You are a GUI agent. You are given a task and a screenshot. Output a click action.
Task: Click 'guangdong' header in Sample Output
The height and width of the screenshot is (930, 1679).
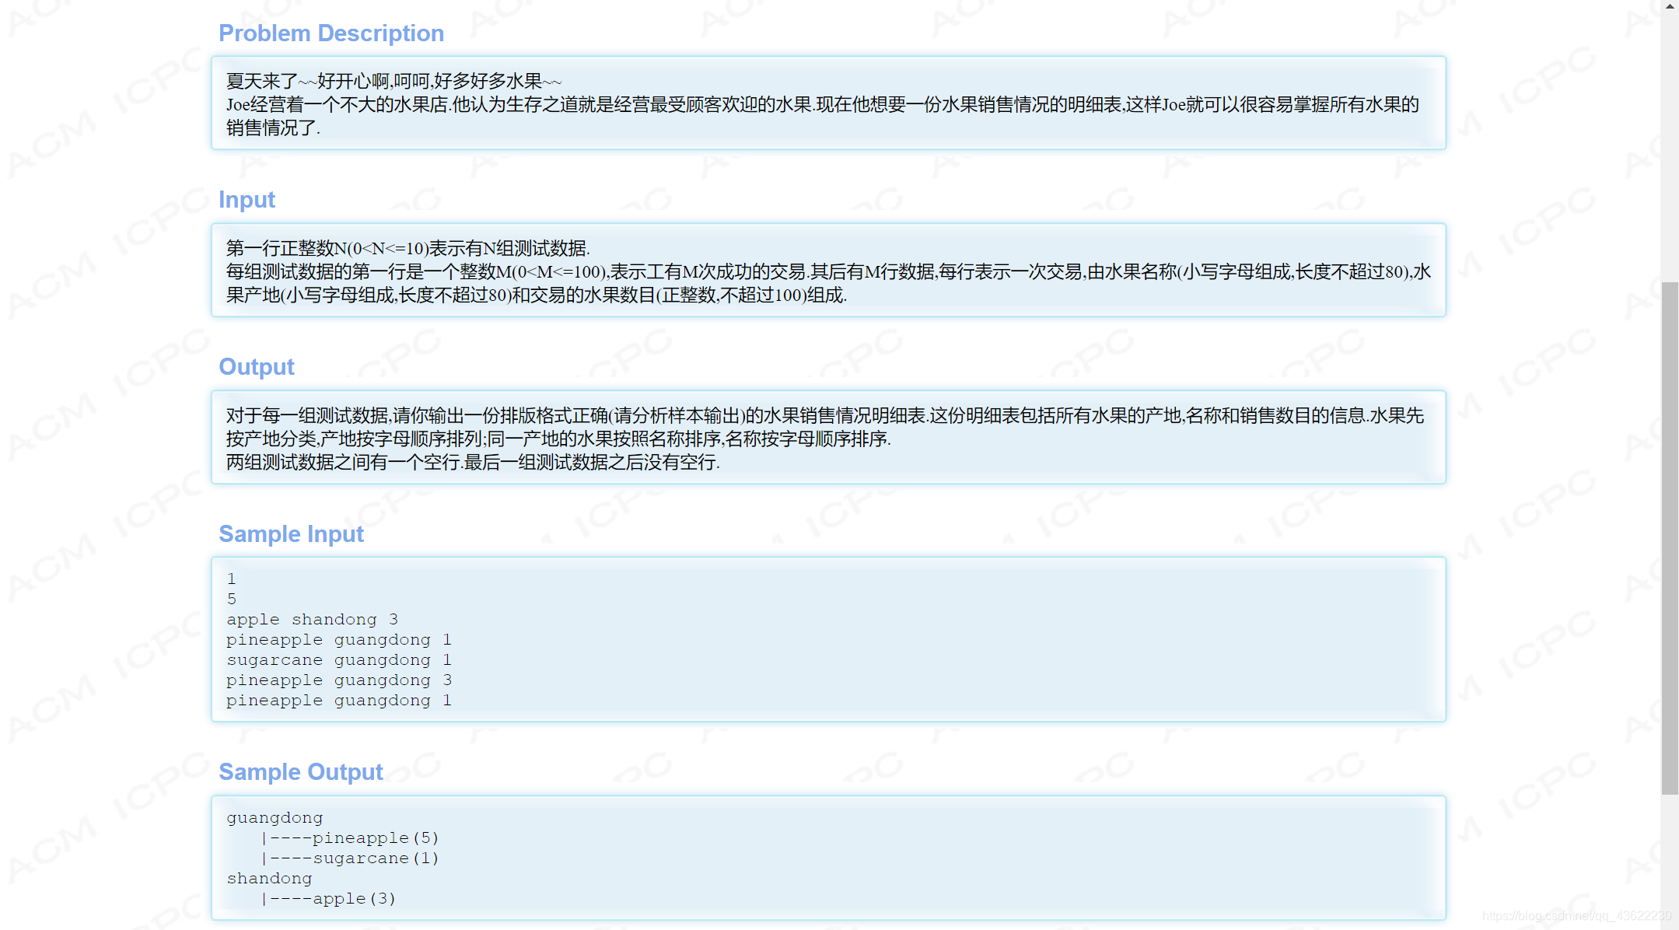[x=275, y=818]
